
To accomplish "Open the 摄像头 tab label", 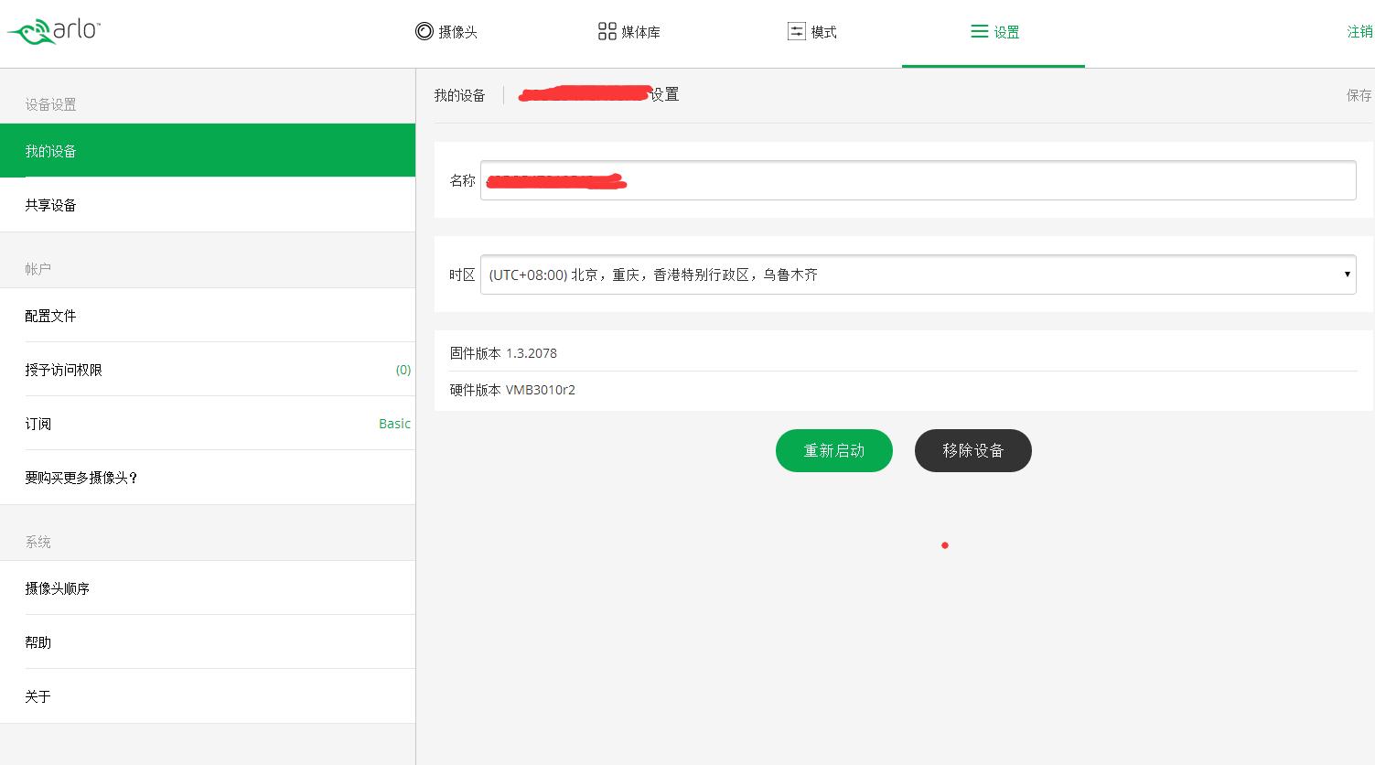I will coord(458,32).
